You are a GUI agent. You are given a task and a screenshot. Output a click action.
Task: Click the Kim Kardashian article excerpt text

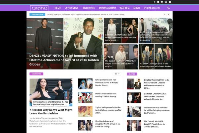click(x=51, y=122)
